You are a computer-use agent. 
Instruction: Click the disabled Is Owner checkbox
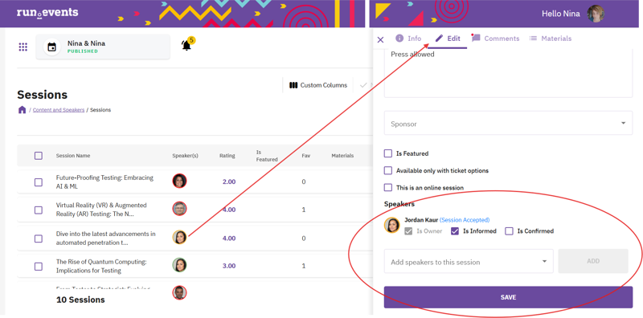(408, 231)
